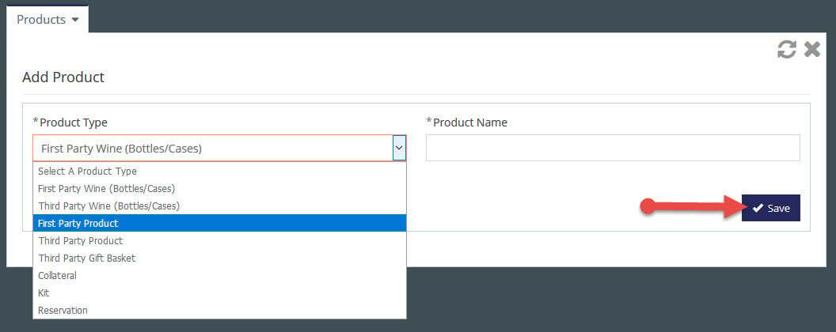Click the Product Name field label
The image size is (836, 332).
coord(466,123)
